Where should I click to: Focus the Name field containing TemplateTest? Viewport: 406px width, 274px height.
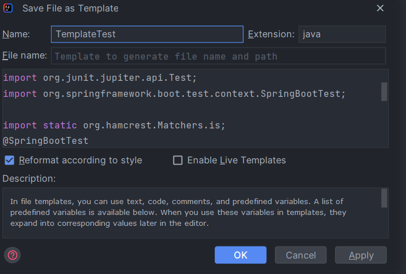pos(147,34)
